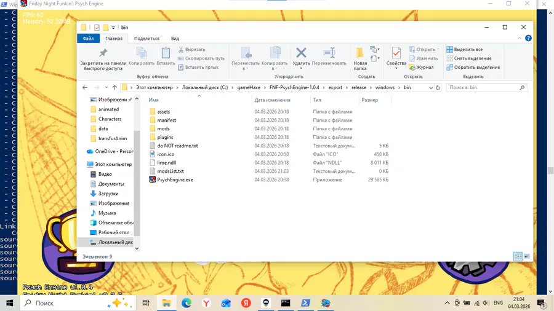
Task: Select the plugins folder
Action: (165, 137)
